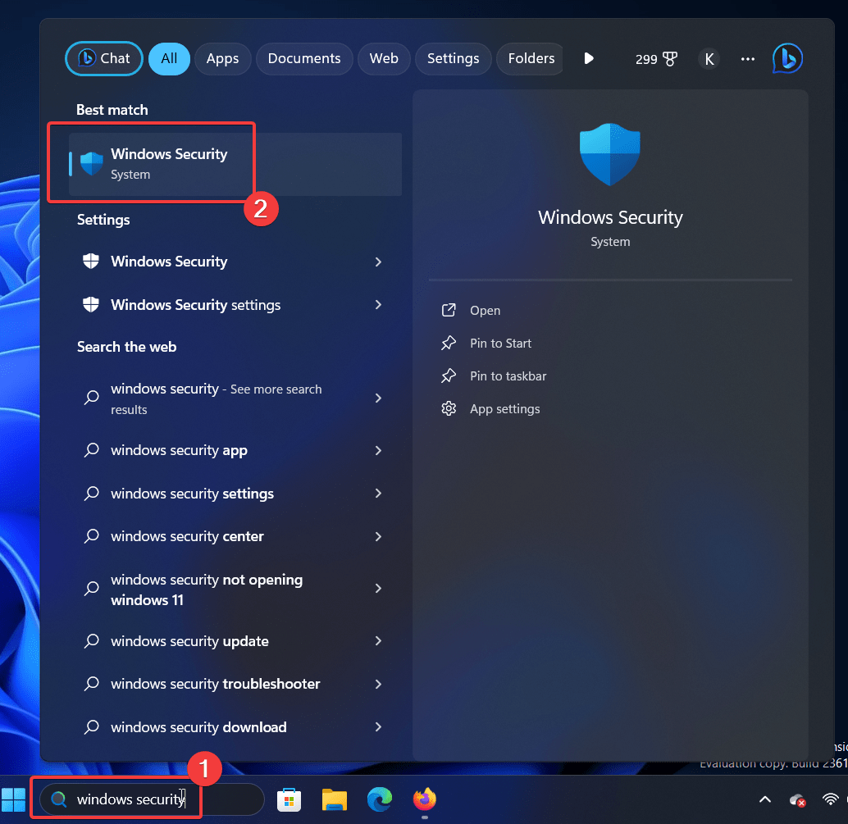
Task: Show more filter tabs with arrow
Action: pyautogui.click(x=588, y=58)
